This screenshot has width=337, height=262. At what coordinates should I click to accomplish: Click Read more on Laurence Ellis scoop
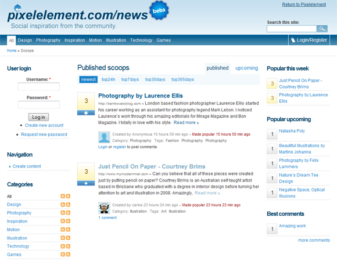click(x=186, y=123)
